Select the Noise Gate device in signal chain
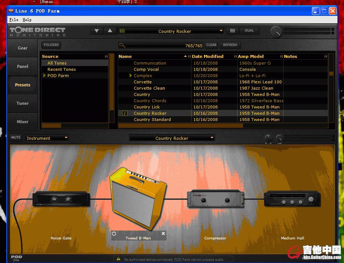The width and height of the screenshot is (344, 263). point(61,199)
